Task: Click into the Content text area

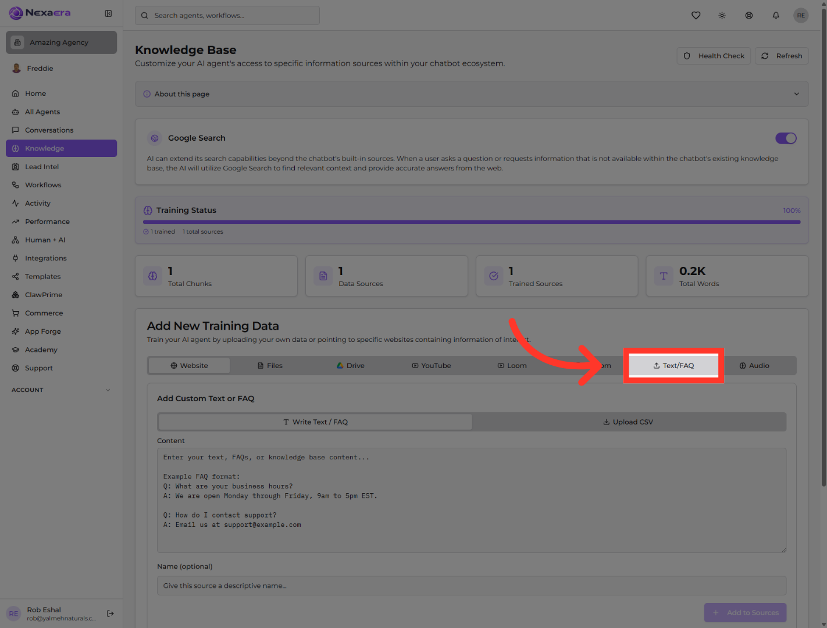Action: (472, 500)
